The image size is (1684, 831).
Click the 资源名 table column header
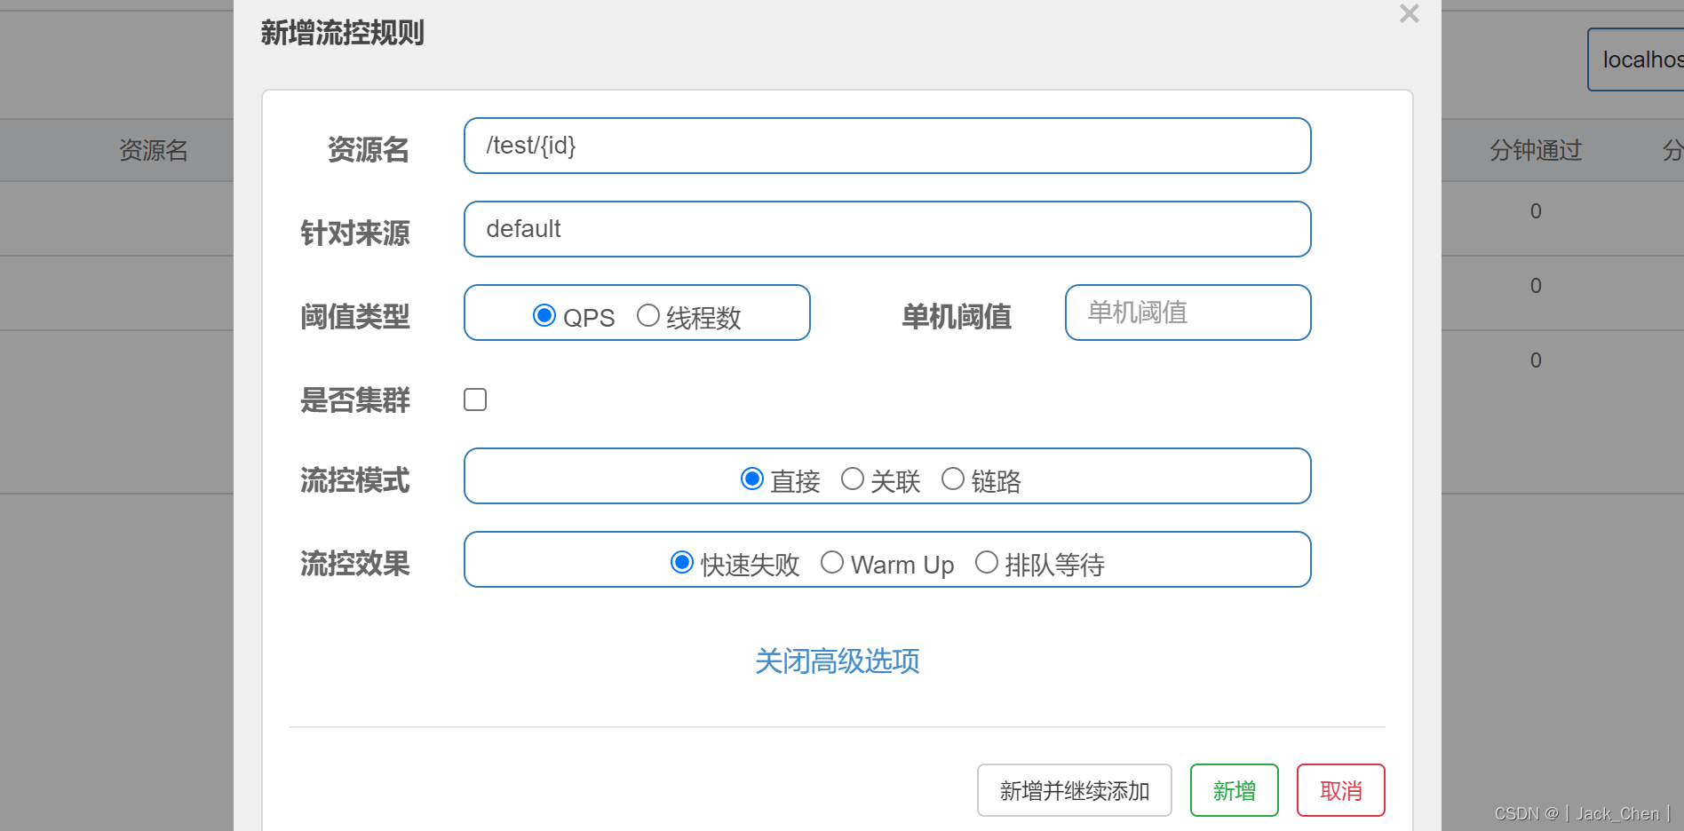click(x=153, y=150)
